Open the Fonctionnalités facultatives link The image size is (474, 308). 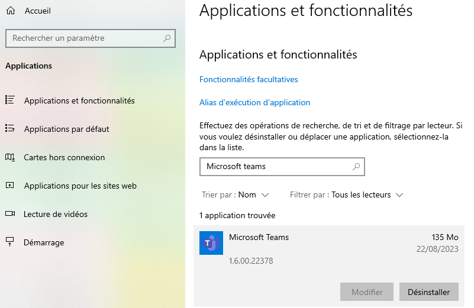pyautogui.click(x=249, y=79)
